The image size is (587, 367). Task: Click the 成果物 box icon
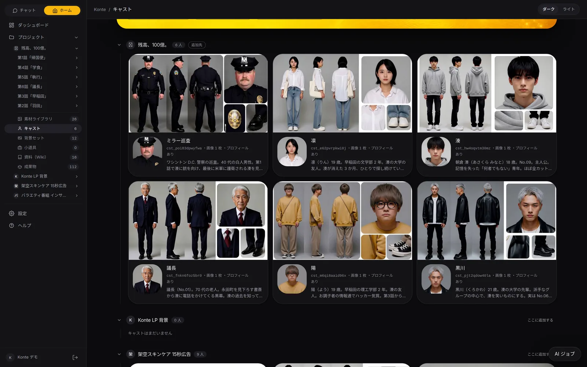coord(20,167)
